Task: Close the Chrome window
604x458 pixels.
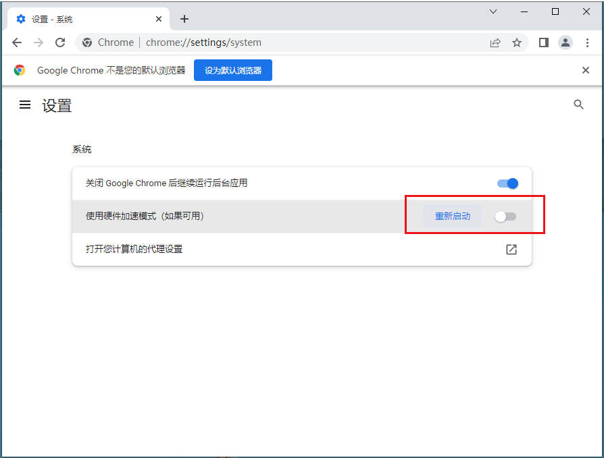Action: 586,11
